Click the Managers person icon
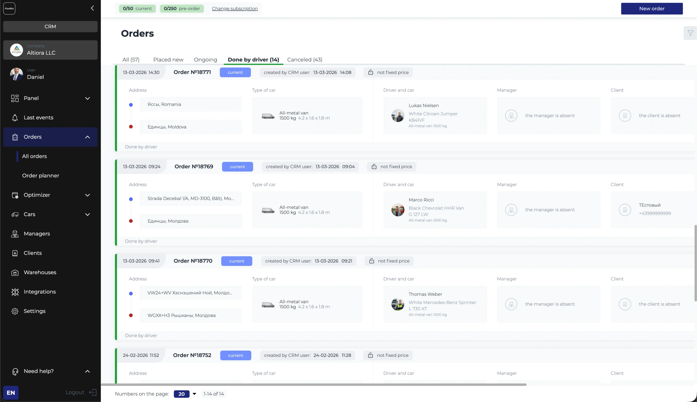 [x=15, y=234]
